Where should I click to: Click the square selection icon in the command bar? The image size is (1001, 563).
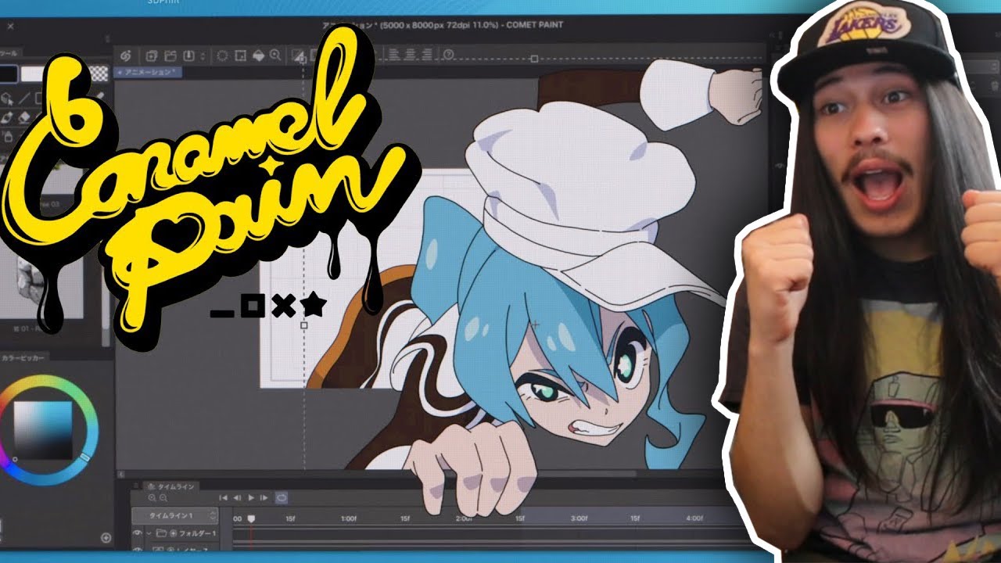pyautogui.click(x=240, y=56)
